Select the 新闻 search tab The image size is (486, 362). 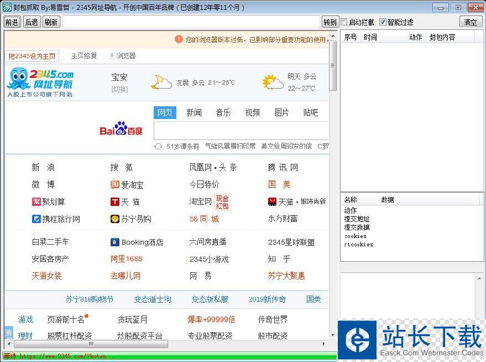[x=194, y=112]
